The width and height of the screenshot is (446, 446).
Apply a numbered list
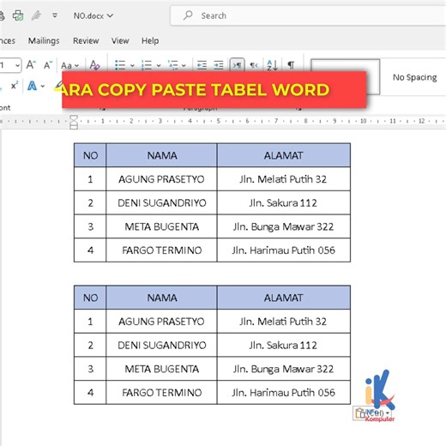(147, 65)
